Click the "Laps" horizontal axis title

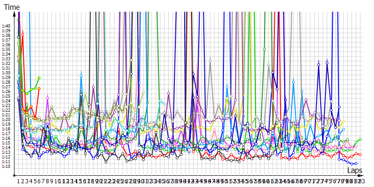coord(354,172)
